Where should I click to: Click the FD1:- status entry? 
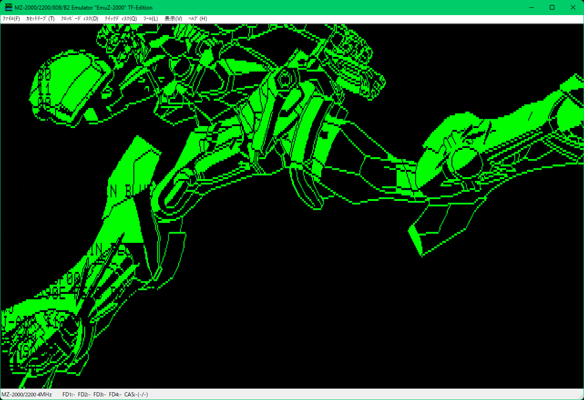pos(69,394)
